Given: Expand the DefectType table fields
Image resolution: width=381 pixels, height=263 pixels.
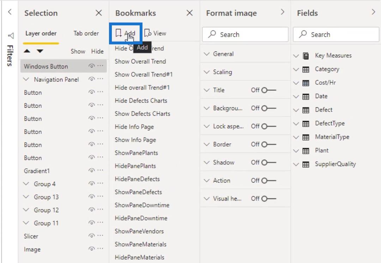Looking at the screenshot, I should [296, 124].
